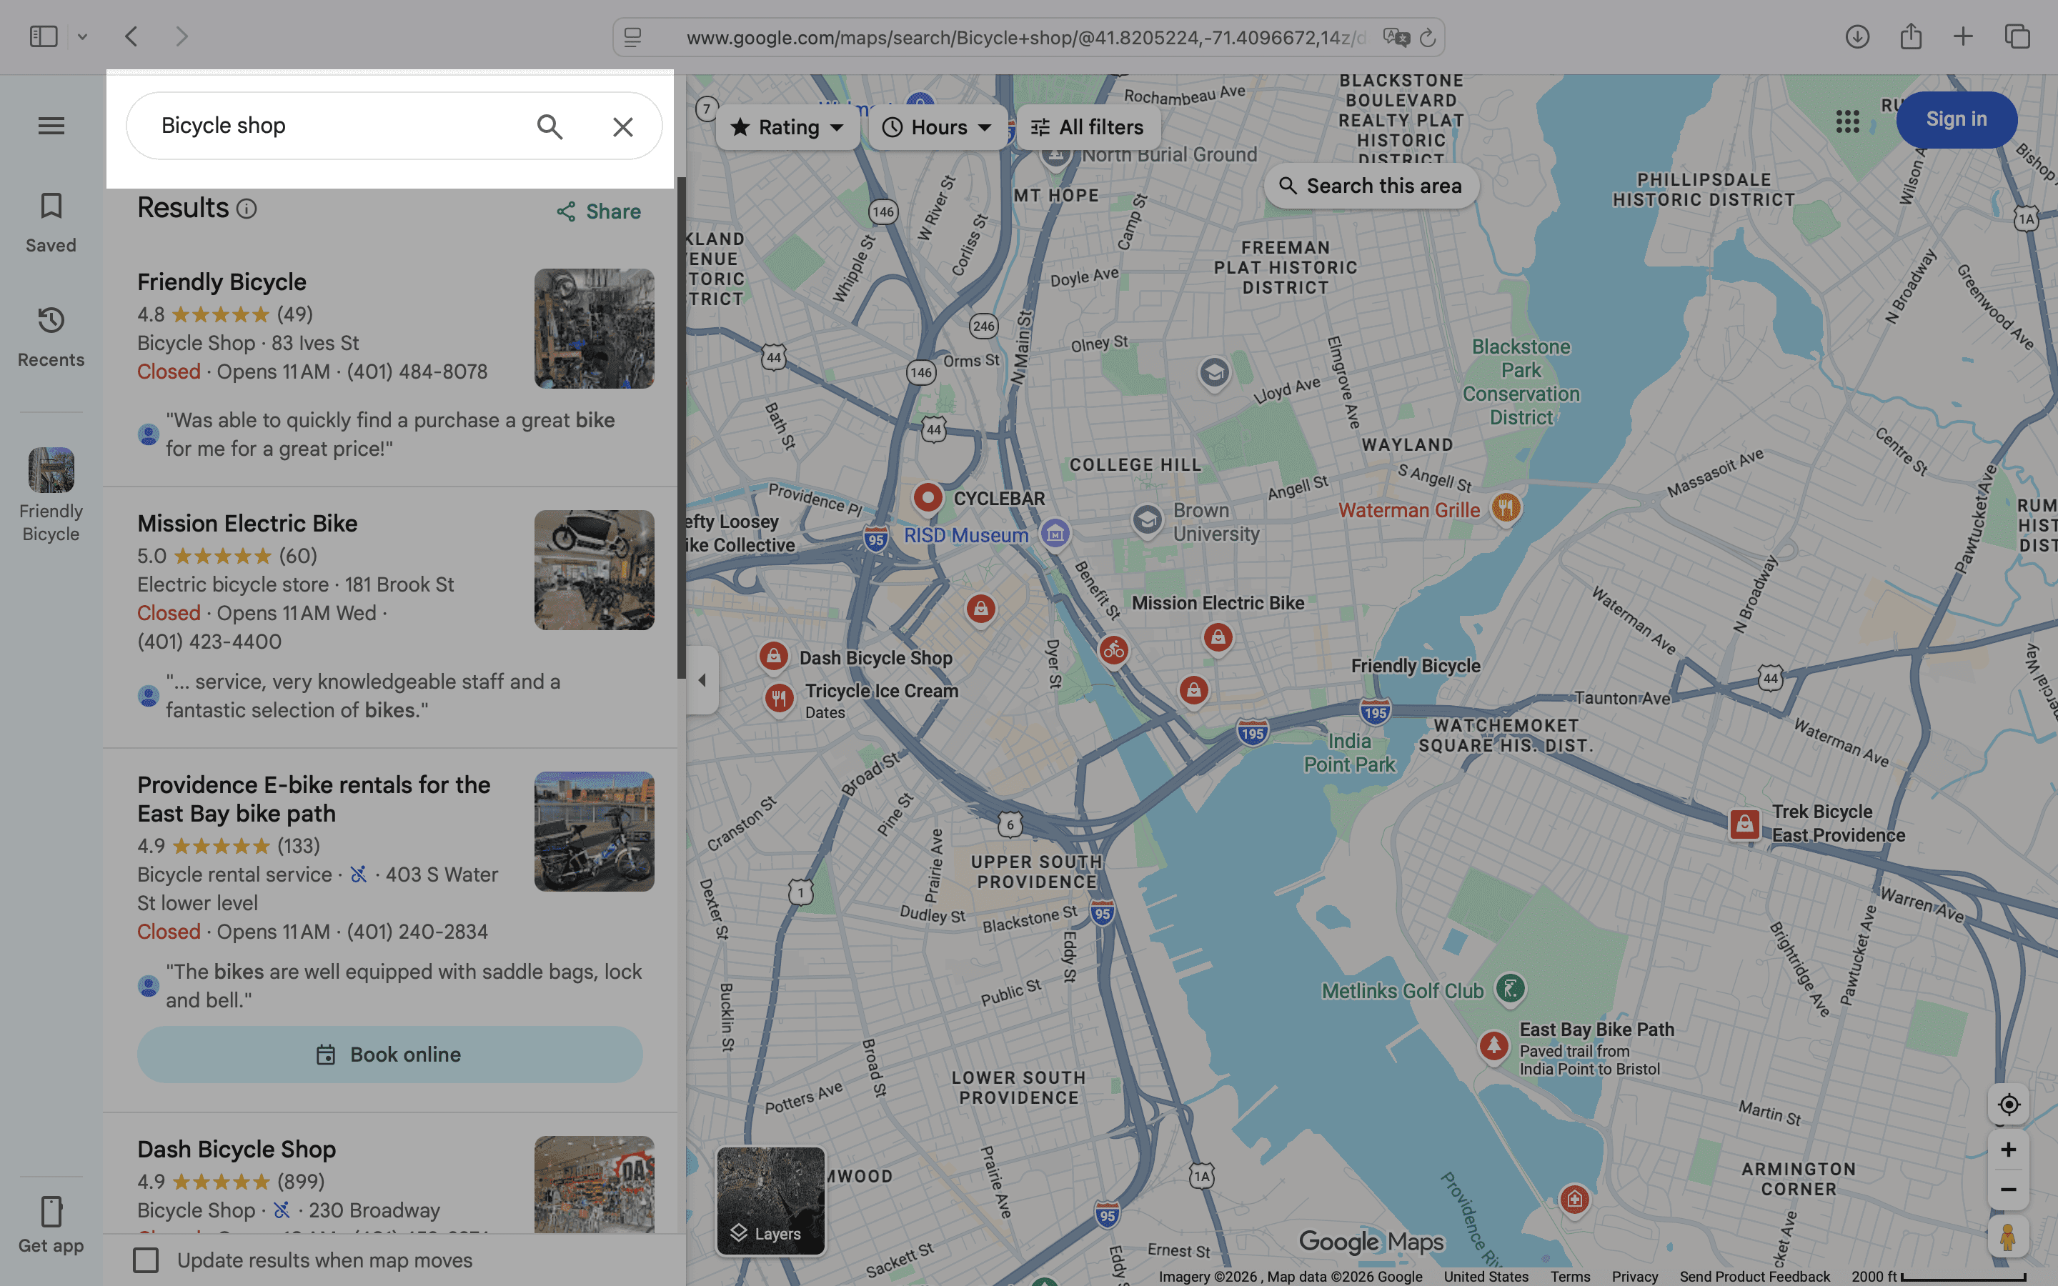2058x1286 pixels.
Task: Click the Mission Electric Bike map pin
Action: [1218, 637]
